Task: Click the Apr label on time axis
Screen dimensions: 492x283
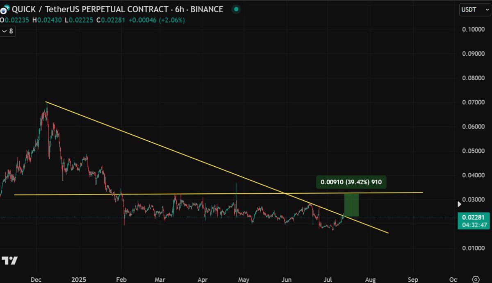Action: tap(202, 279)
